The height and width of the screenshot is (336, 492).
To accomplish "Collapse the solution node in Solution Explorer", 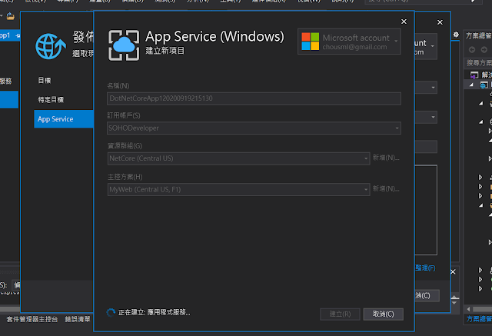I will pyautogui.click(x=471, y=85).
